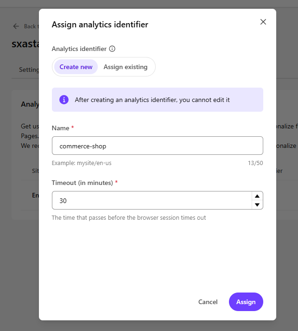Click the Cancel button
This screenshot has height=331, width=298.
coord(208,302)
